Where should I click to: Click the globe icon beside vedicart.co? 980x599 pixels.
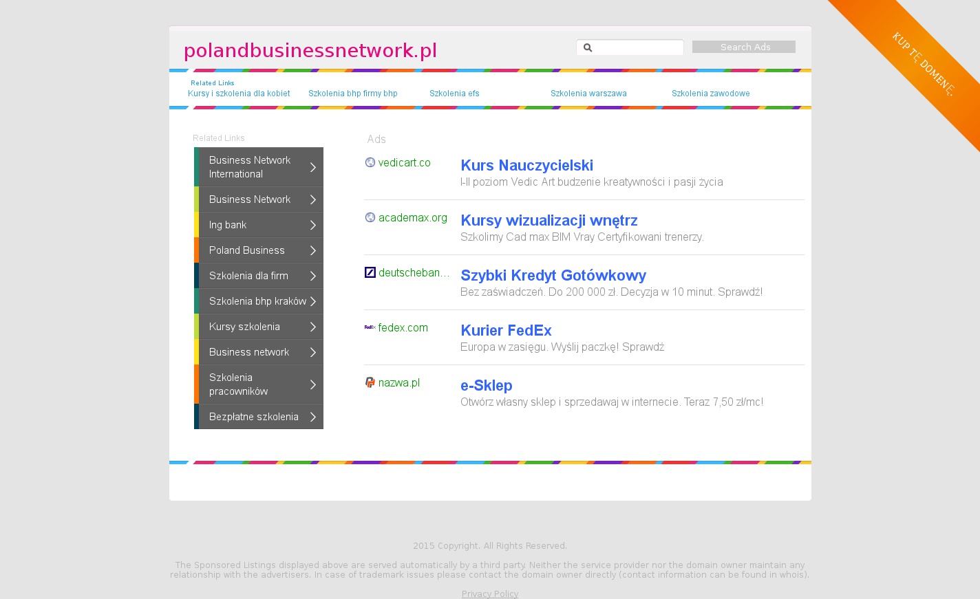point(370,163)
